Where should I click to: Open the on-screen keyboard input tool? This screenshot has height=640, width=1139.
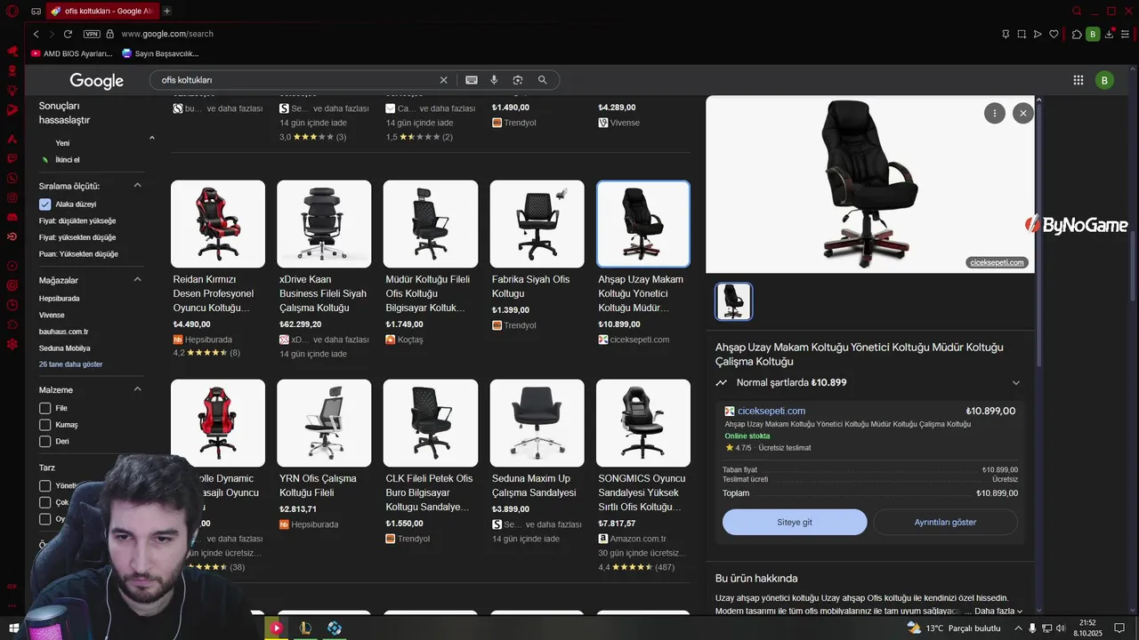pyautogui.click(x=472, y=80)
